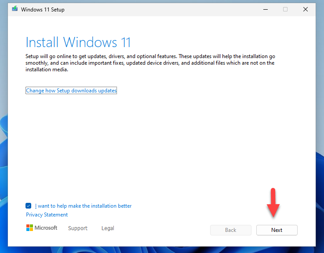Click the Microsoft logo in footer
Viewport: 324px width, 253px height.
[42, 228]
